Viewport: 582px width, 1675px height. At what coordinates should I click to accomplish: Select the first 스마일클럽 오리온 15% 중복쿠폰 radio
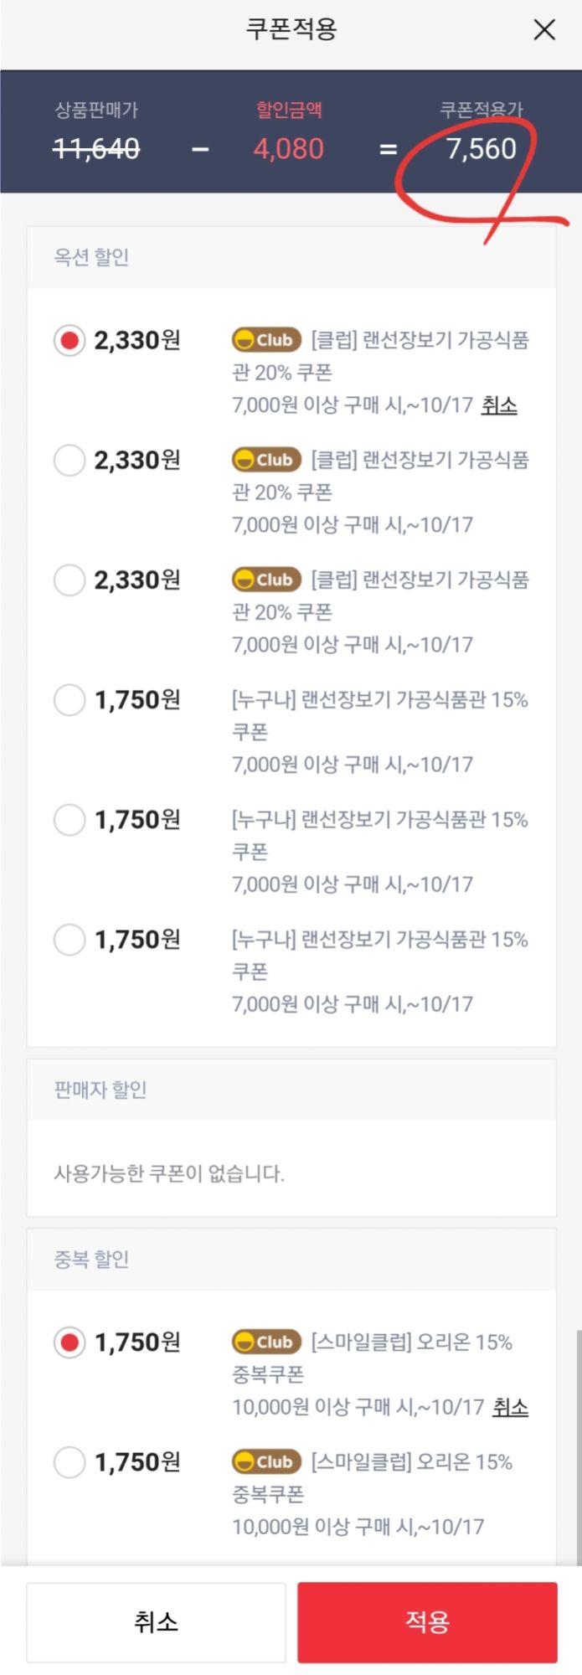point(70,1342)
